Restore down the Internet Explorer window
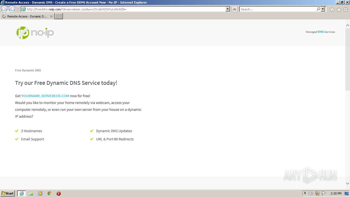Screen dimensions: 350x197 click(x=342, y=2)
